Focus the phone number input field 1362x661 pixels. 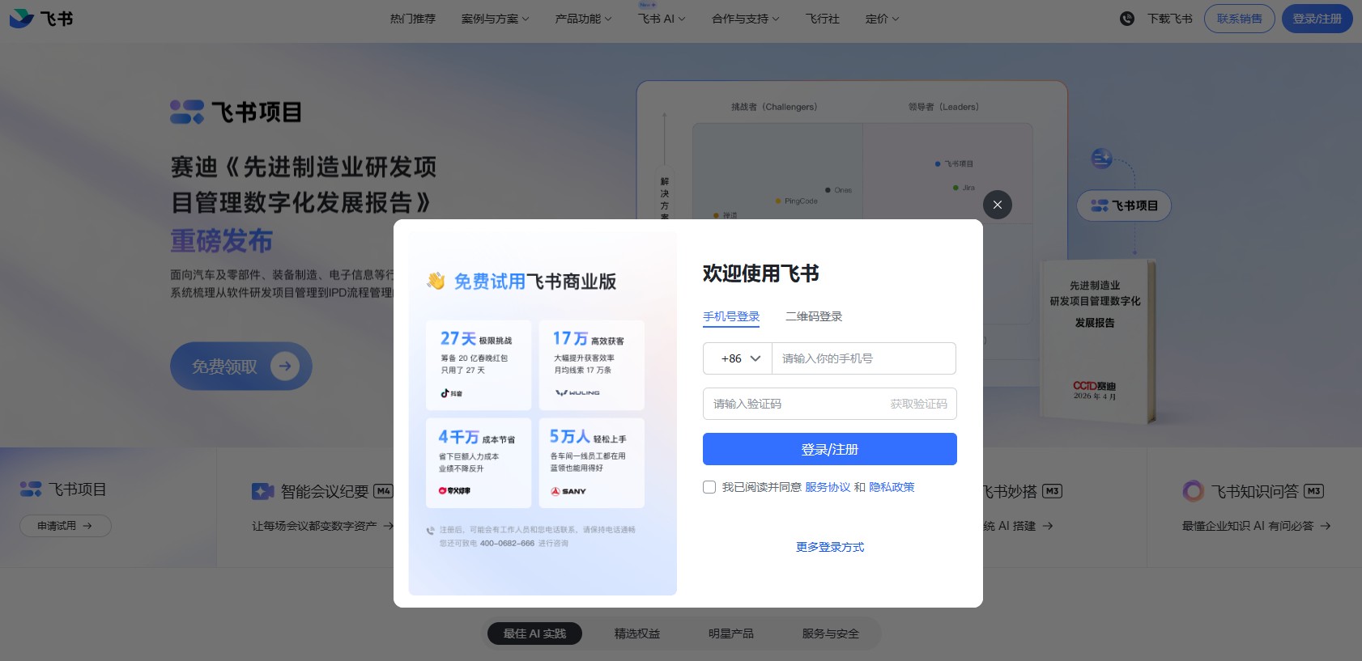click(864, 358)
